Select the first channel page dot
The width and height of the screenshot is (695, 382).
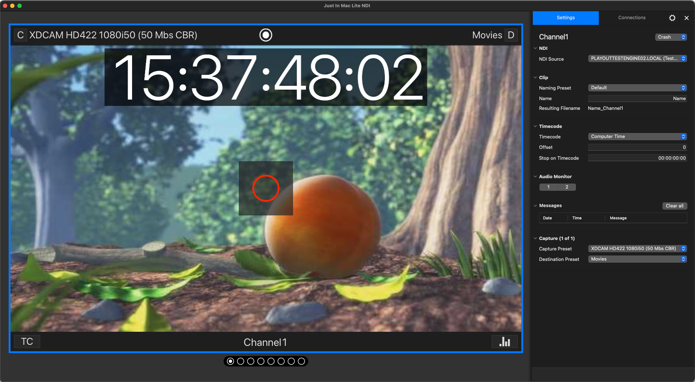click(x=230, y=361)
